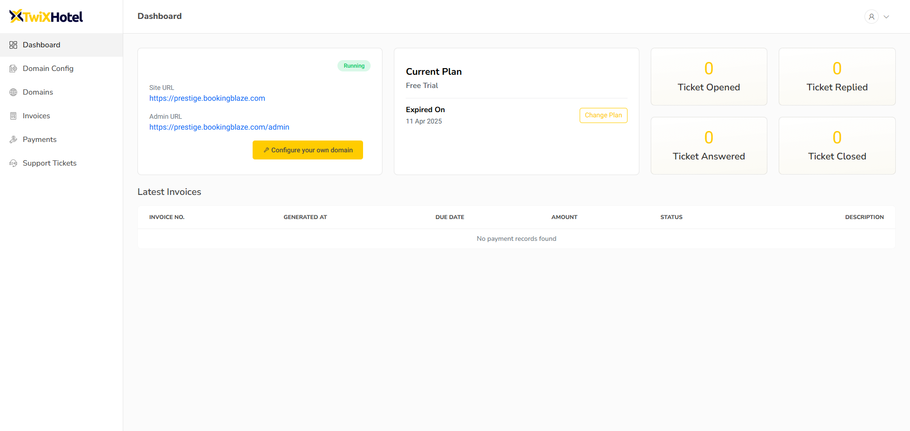Go to the Support Tickets page
Image resolution: width=910 pixels, height=431 pixels.
coord(49,163)
